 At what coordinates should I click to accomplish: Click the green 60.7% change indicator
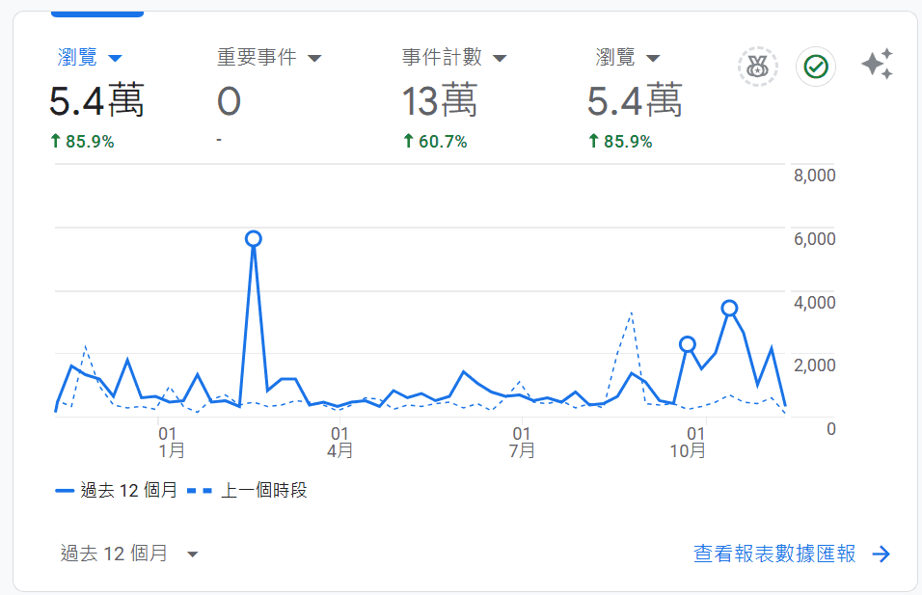click(x=435, y=142)
